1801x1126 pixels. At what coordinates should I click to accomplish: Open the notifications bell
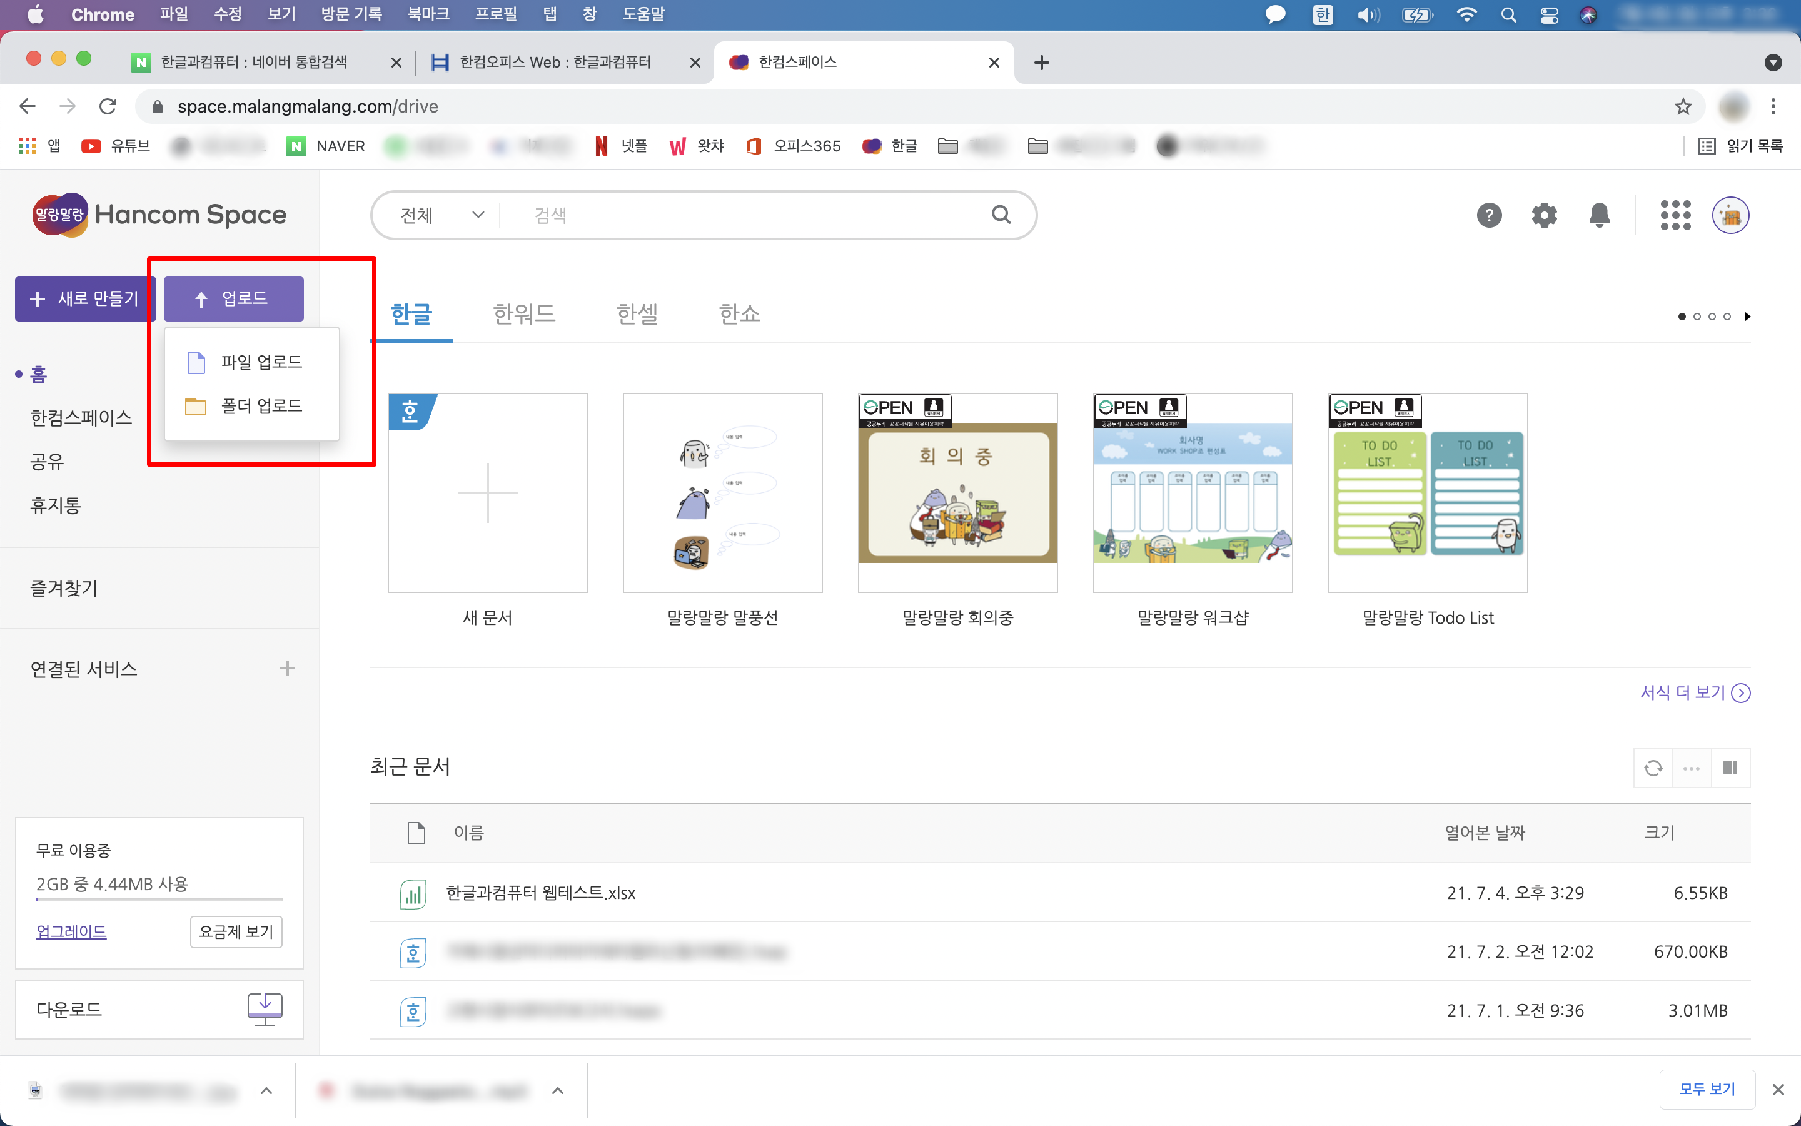point(1599,215)
